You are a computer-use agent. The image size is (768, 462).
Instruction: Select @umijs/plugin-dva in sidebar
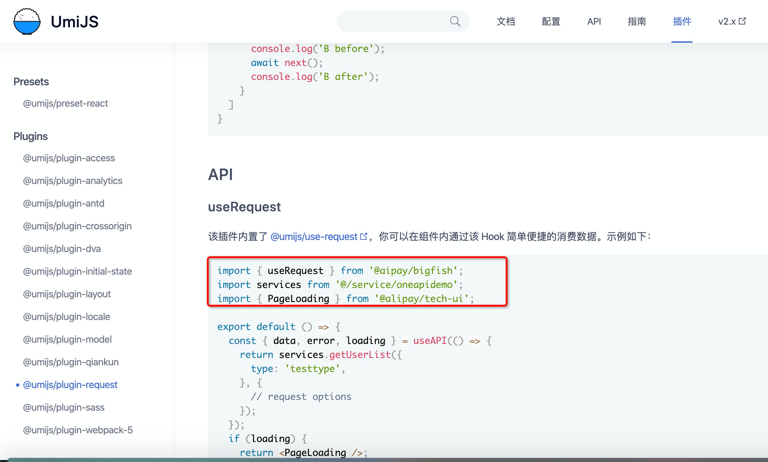62,249
